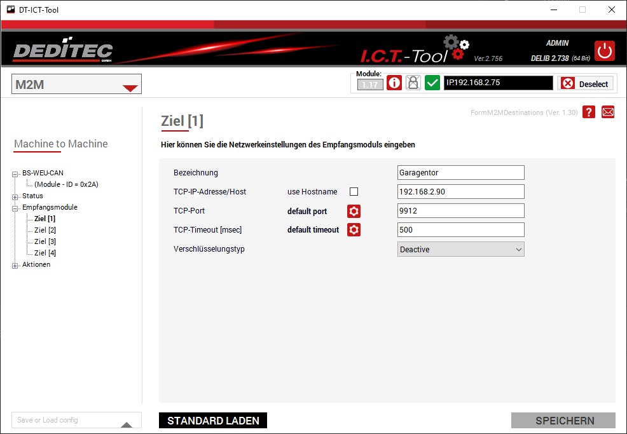Click the green checkmark connection icon
This screenshot has width=627, height=434.
(432, 83)
